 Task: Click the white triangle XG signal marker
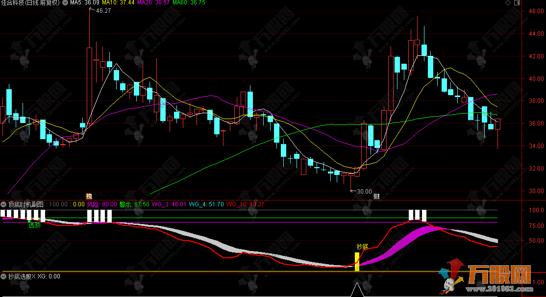point(357,290)
